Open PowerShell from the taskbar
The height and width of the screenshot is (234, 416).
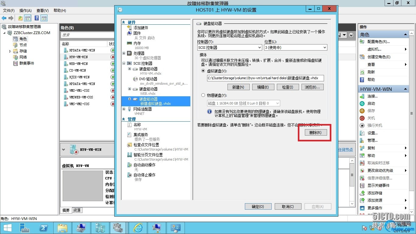(44, 228)
